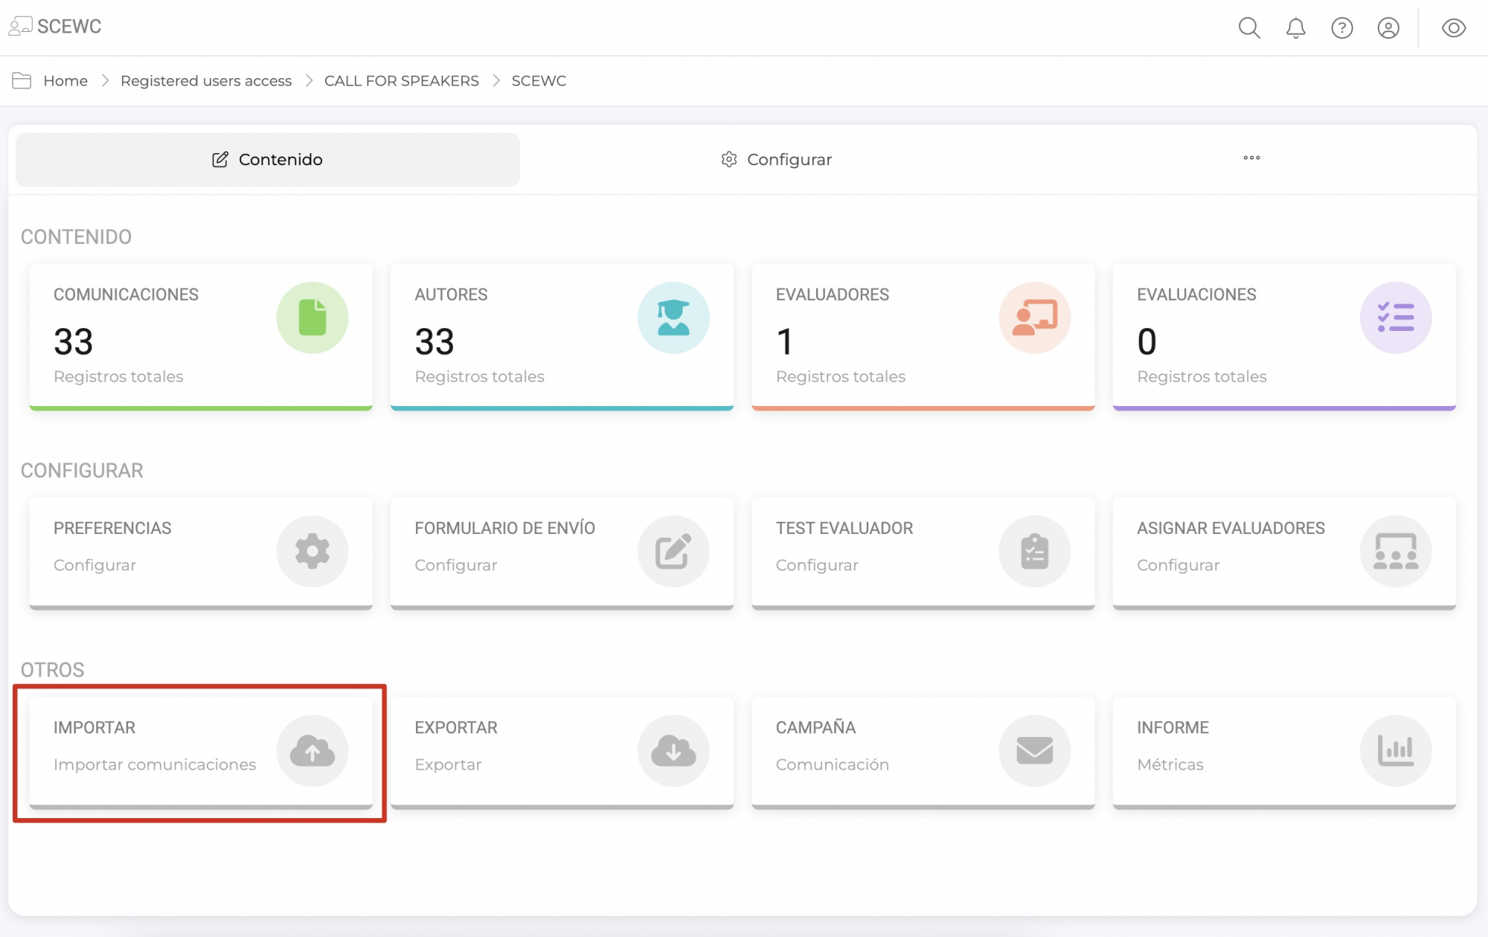This screenshot has height=937, width=1488.
Task: Open the EXPORTAR card title
Action: (x=456, y=727)
